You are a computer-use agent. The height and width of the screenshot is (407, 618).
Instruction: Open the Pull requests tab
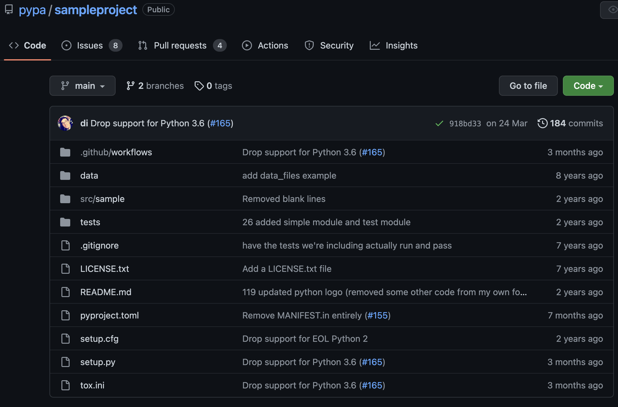click(180, 45)
